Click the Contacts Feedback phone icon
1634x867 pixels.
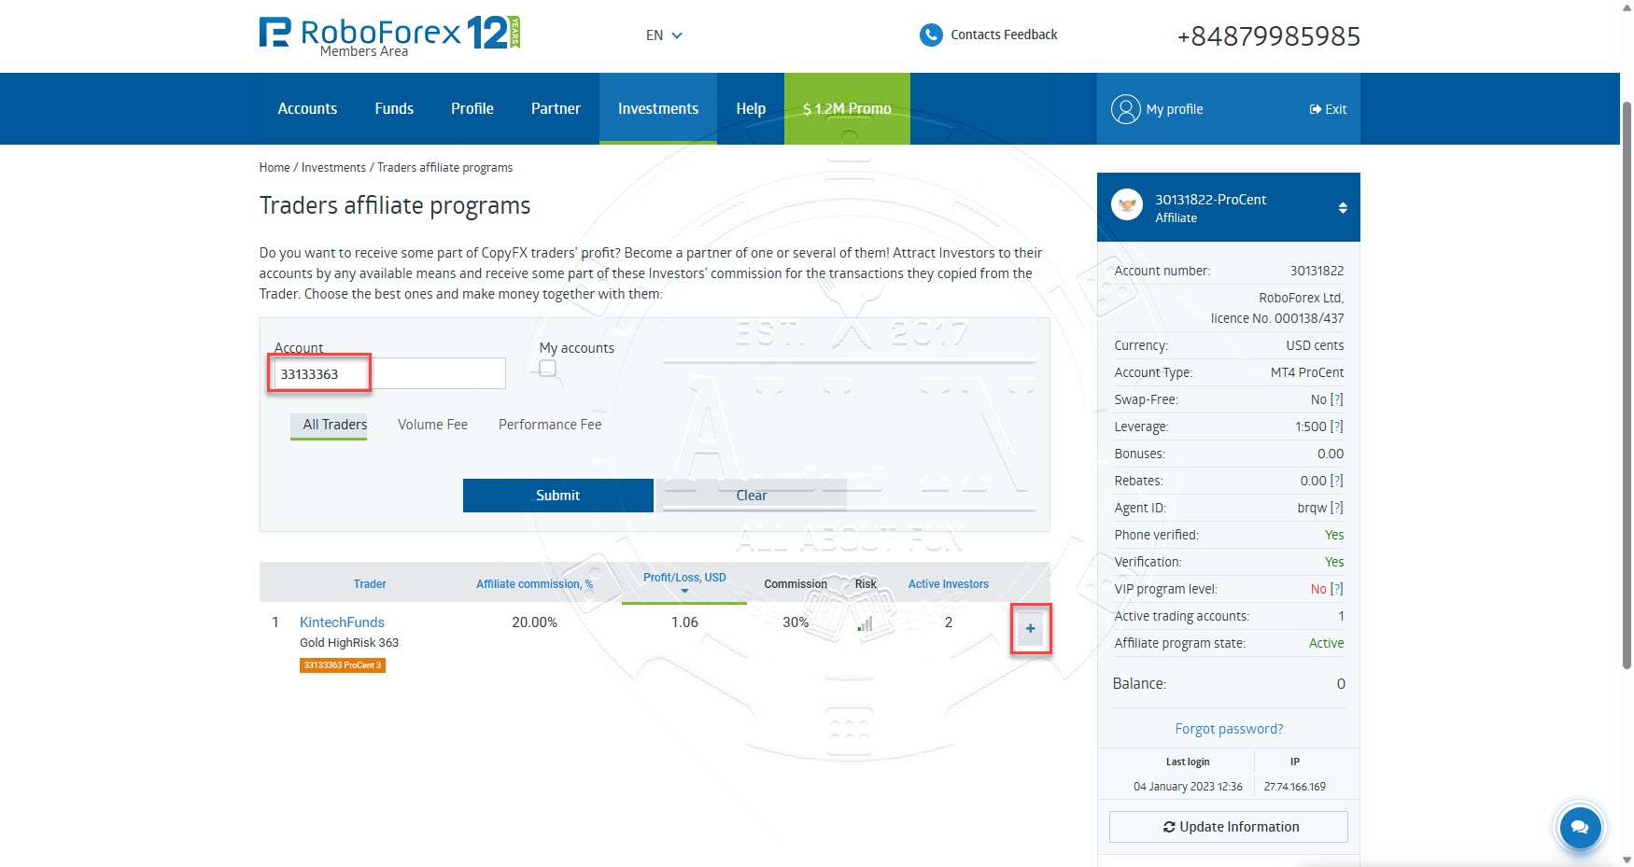[x=931, y=35]
